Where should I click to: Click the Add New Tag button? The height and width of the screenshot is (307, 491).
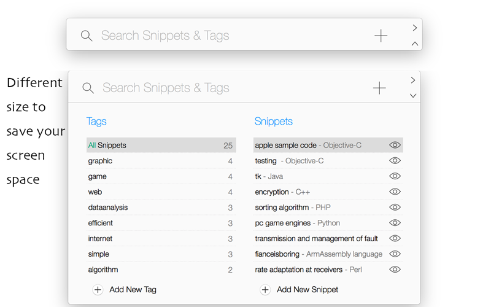point(132,290)
